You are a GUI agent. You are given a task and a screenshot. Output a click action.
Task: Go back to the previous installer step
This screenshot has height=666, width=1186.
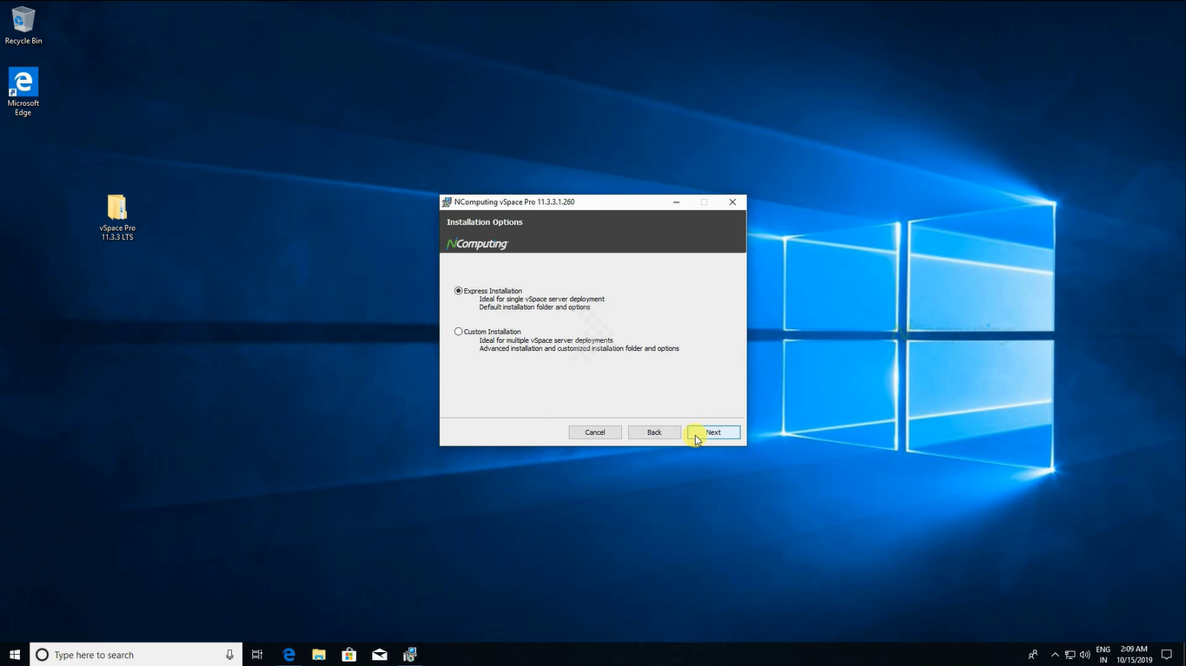654,432
